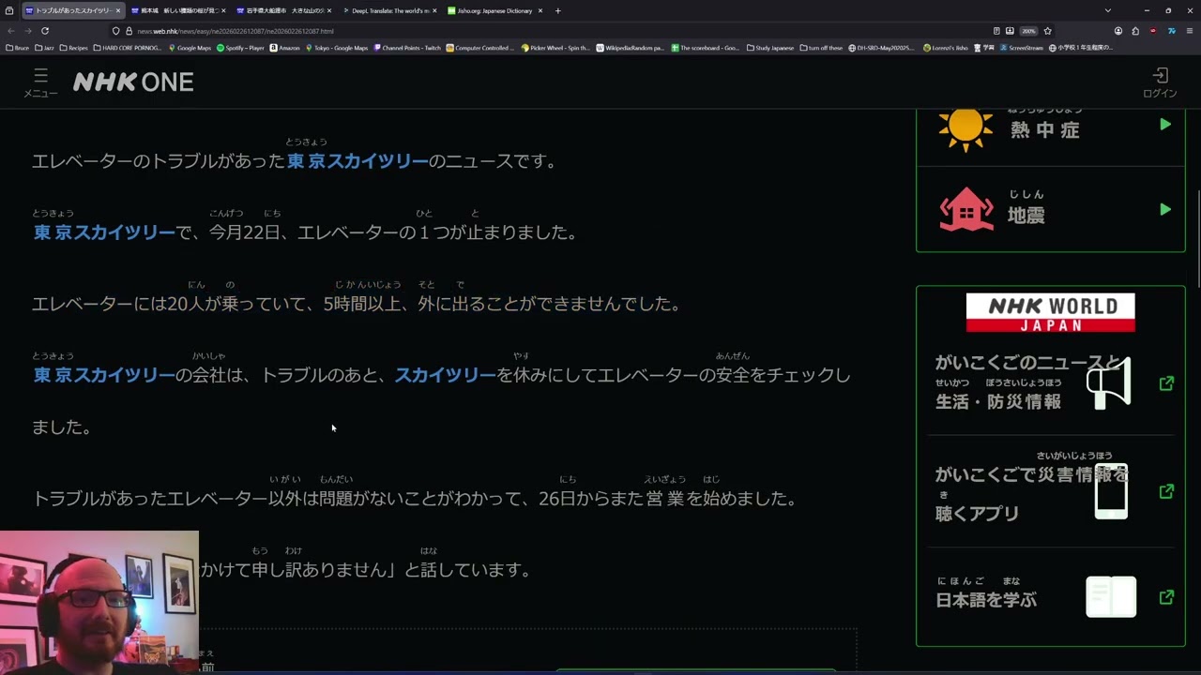Click the page vertical scrollbar thumb
The image size is (1201, 675).
1197,239
